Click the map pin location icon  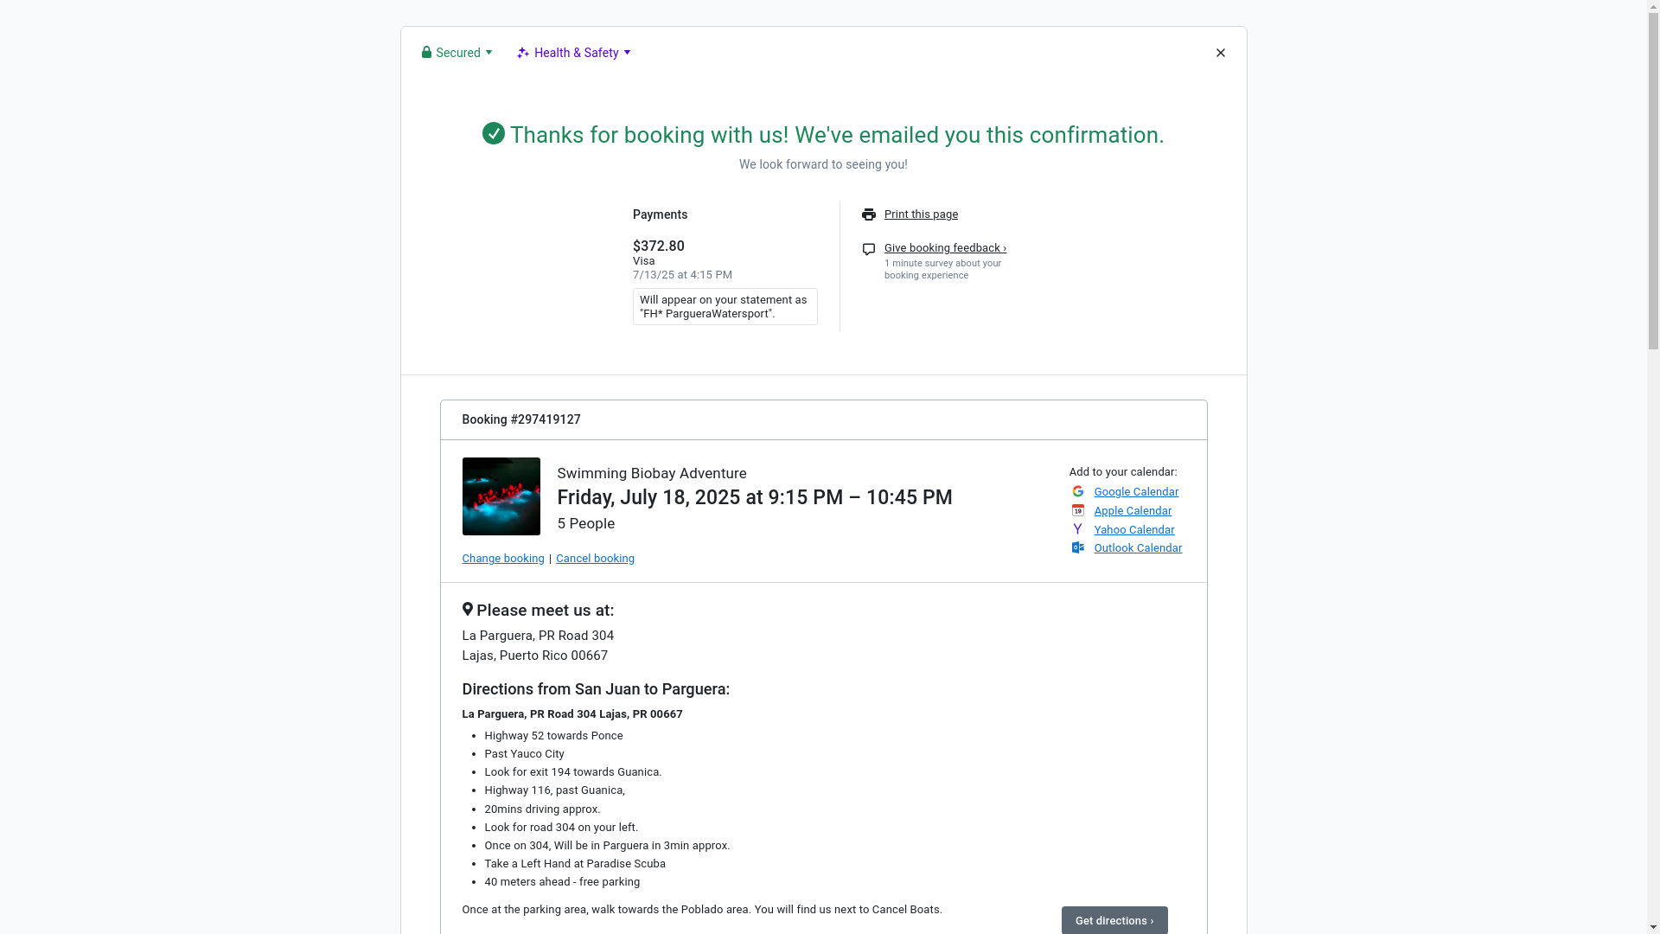(468, 610)
